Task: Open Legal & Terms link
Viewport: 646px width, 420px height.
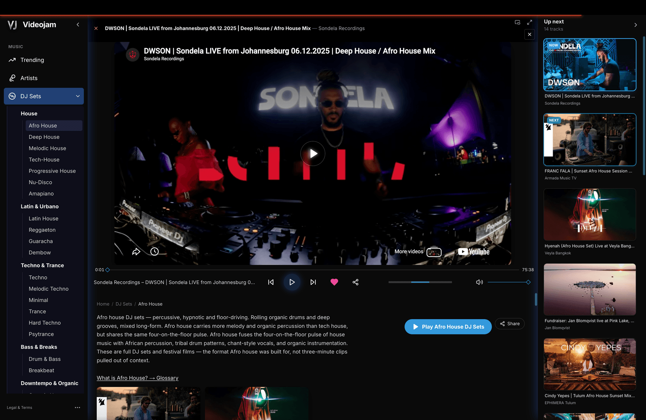Action: coord(19,408)
